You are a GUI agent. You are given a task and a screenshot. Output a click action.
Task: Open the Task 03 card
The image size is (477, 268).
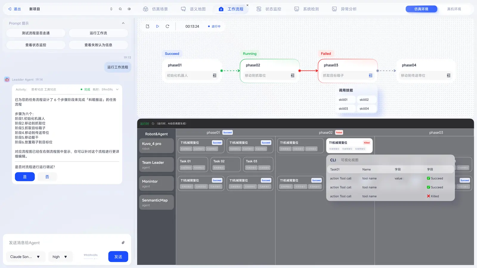click(x=258, y=164)
